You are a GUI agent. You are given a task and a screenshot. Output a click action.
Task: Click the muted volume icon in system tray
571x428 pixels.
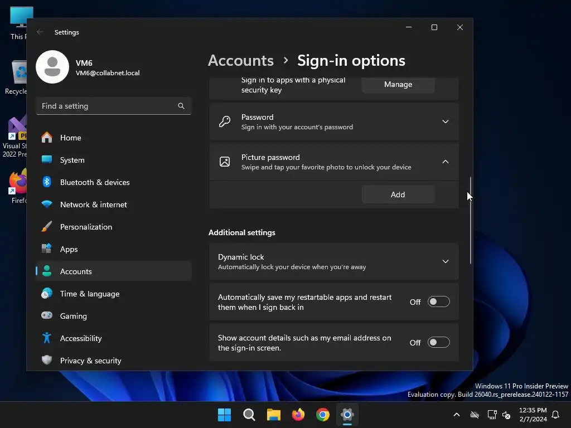pos(506,415)
